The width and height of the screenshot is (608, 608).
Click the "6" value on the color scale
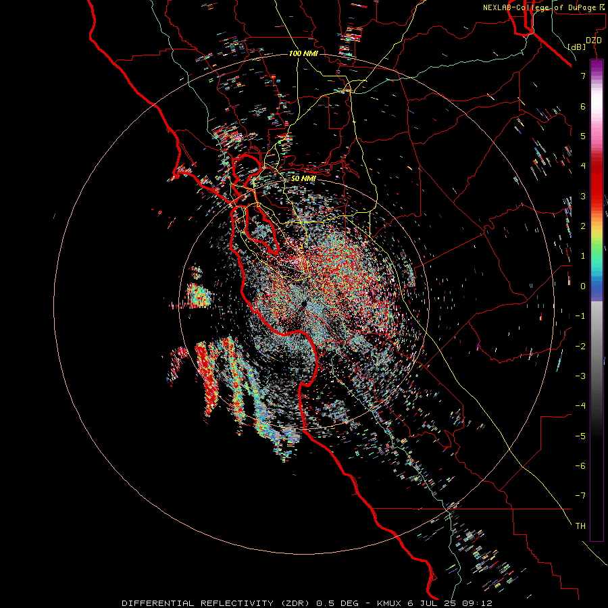point(583,106)
